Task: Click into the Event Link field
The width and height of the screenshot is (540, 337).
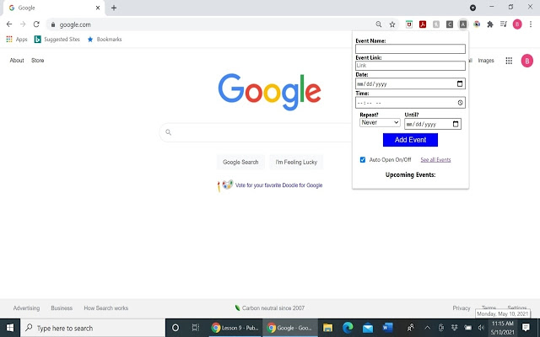Action: (x=410, y=66)
